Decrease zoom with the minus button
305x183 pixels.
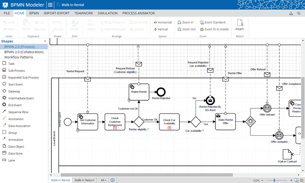coord(262,181)
